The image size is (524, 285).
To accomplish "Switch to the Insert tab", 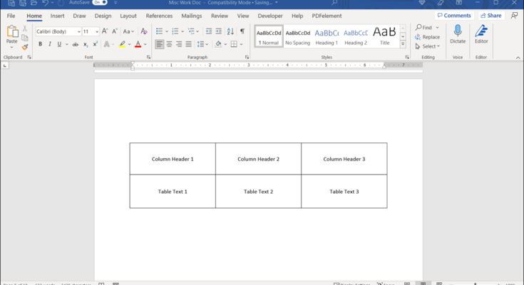I will click(x=57, y=16).
